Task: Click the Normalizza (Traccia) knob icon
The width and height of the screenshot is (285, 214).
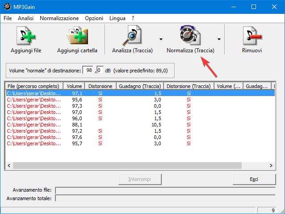Action: pos(190,35)
